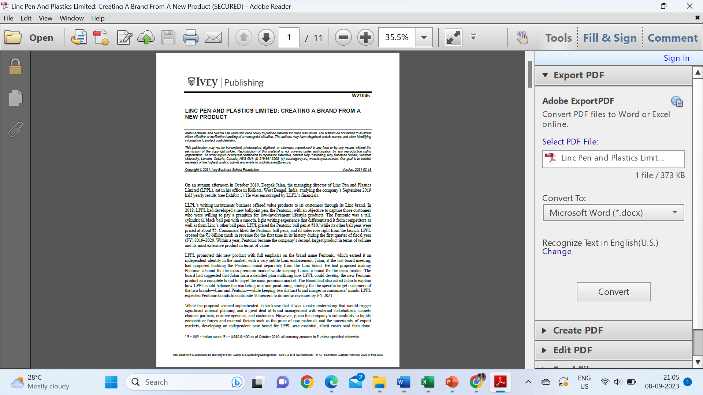This screenshot has height=395, width=703.
Task: Zoom in using the plus icon
Action: point(365,37)
